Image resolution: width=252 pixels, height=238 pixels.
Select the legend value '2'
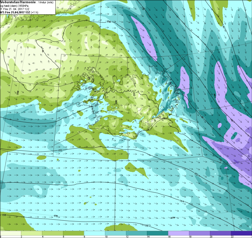21,236
